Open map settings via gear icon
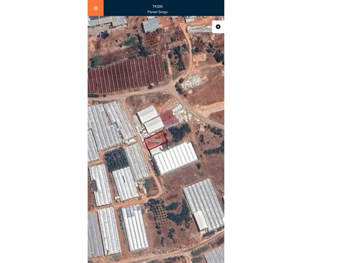 tap(218, 27)
